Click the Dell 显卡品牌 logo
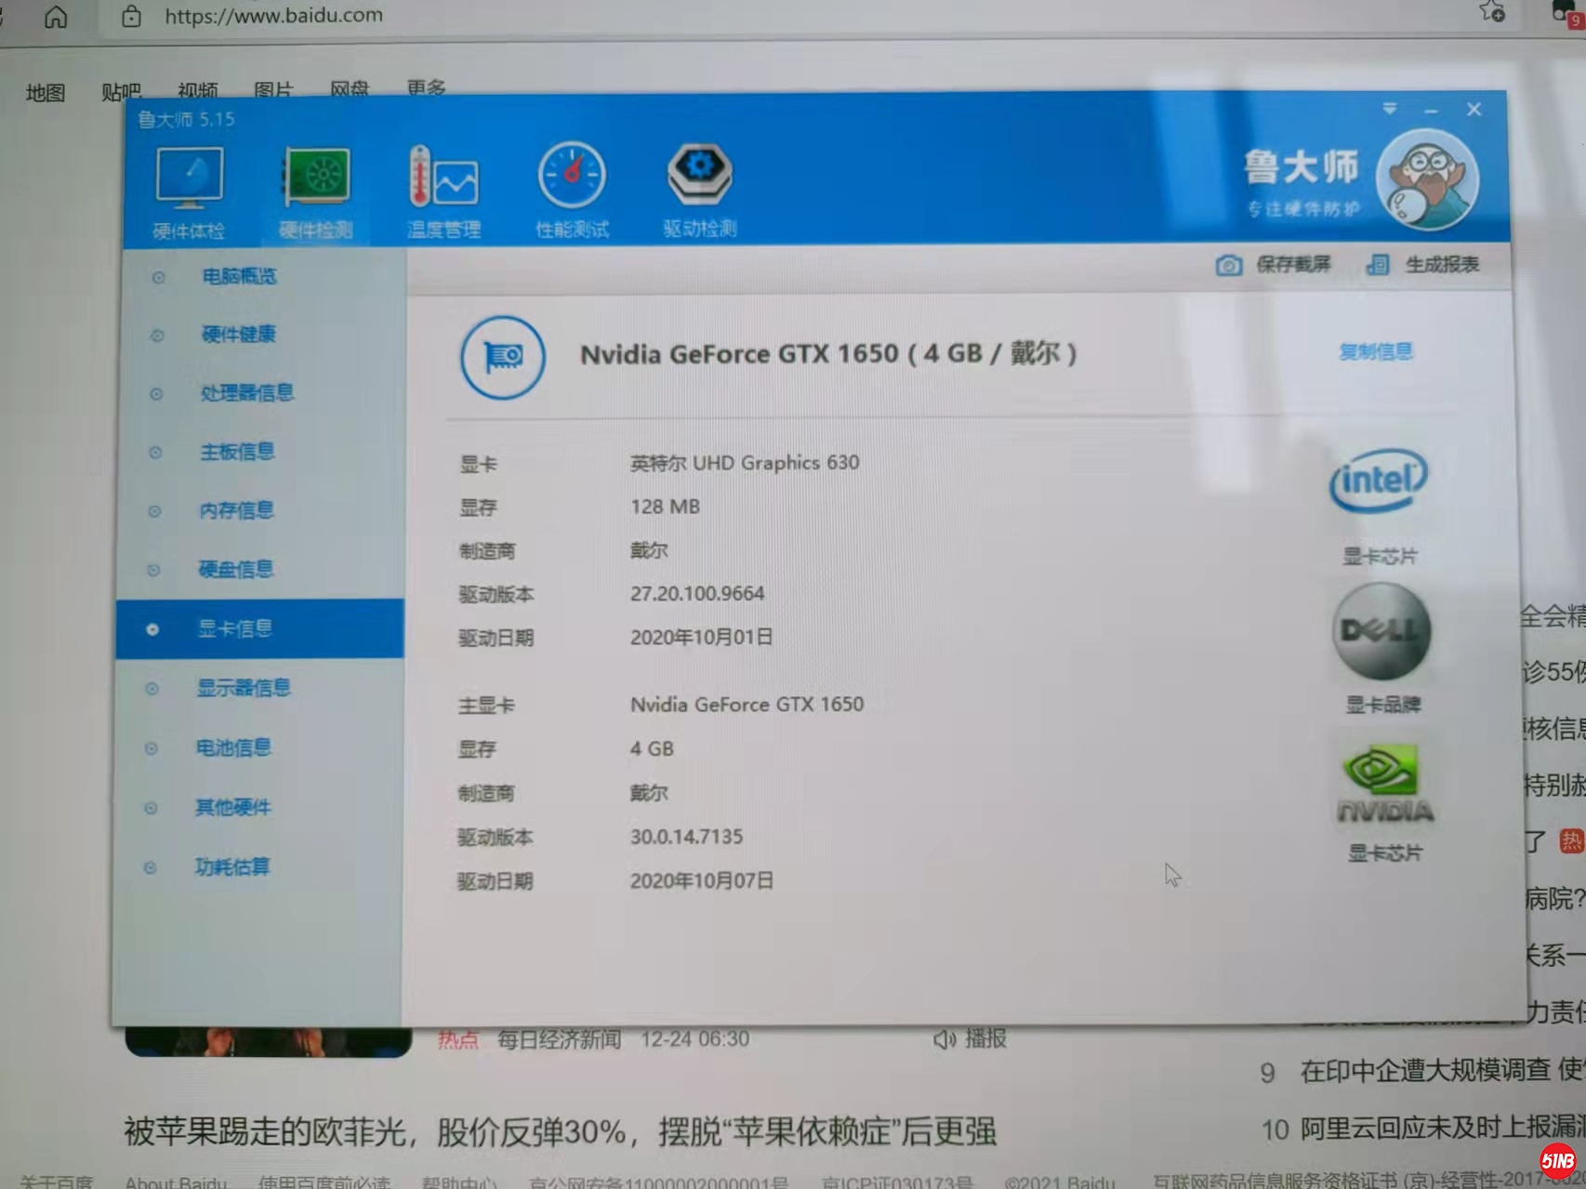 click(x=1381, y=631)
